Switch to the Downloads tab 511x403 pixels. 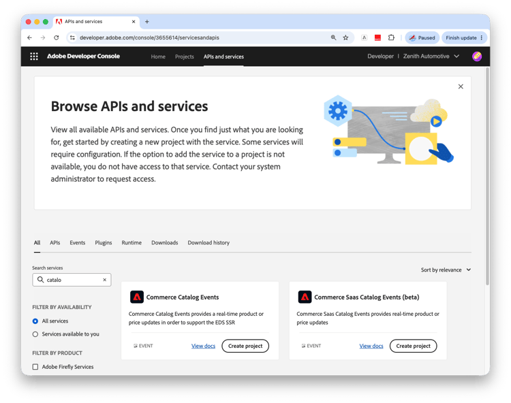165,243
